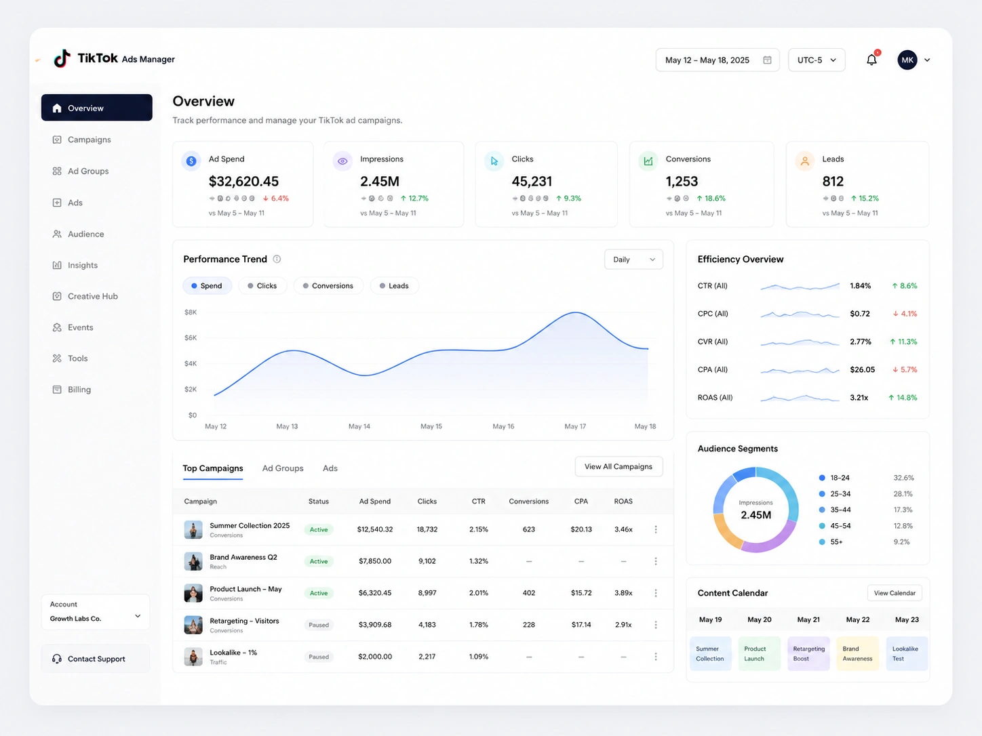Switch to the Ad Groups table tab
This screenshot has height=736, width=982.
point(283,468)
